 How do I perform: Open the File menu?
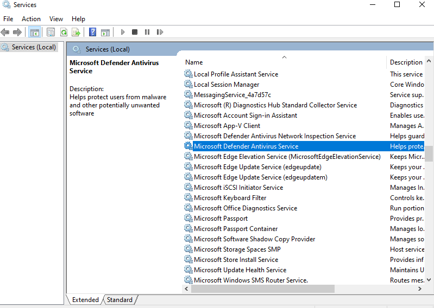[x=8, y=19]
